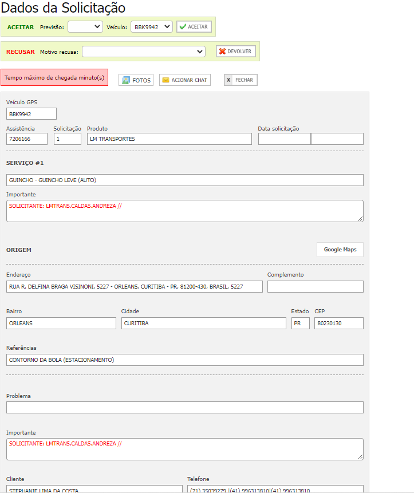
Task: Click the Bairro field ORLEANS
Action: click(61, 324)
